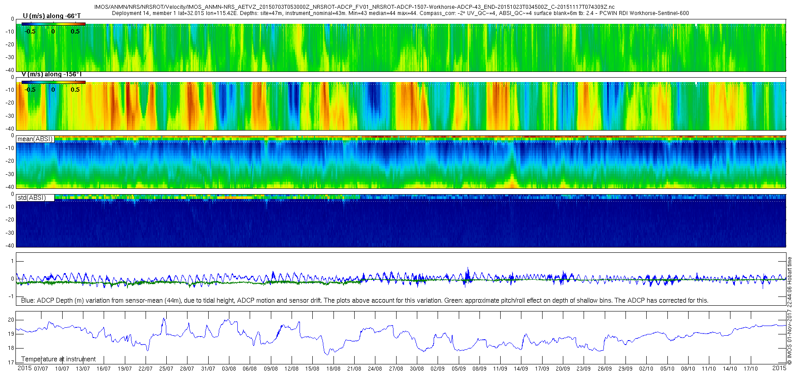Click the temperature peak near 25/07
This screenshot has height=375, width=794.
(x=164, y=319)
